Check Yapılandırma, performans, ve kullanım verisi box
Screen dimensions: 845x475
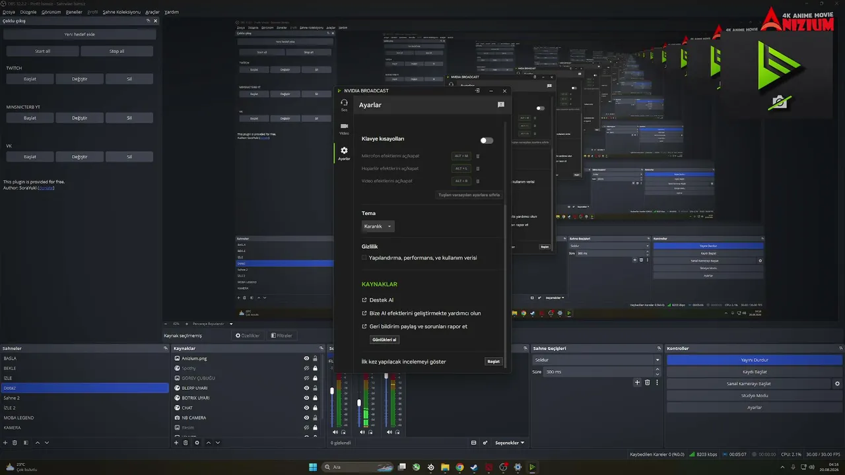click(x=364, y=258)
